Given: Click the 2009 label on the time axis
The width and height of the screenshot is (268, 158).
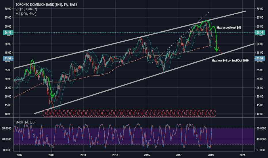Looking at the screenshot, I should click(x=51, y=155).
